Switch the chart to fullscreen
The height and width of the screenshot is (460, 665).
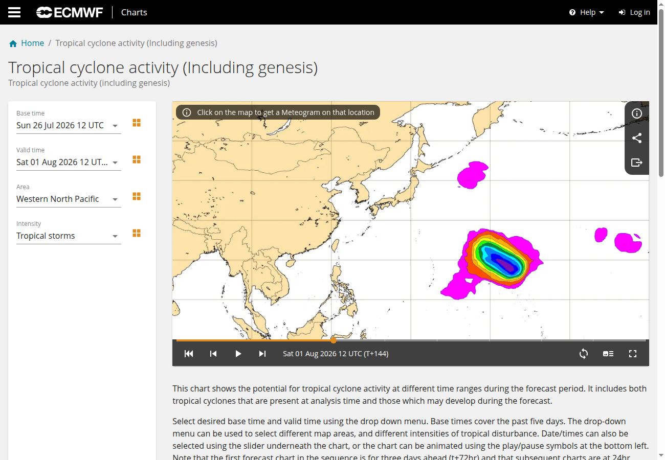click(633, 354)
